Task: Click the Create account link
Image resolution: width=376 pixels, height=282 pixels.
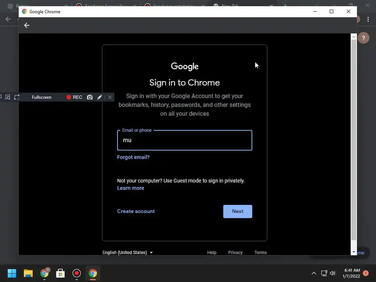Action: (136, 211)
